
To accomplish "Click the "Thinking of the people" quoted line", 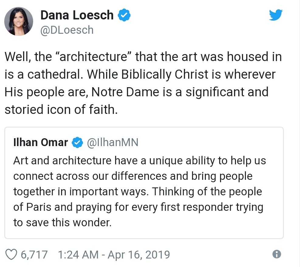I will (207, 192).
